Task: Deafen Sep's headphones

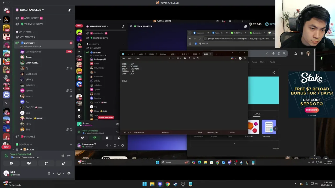Action: click(59, 173)
